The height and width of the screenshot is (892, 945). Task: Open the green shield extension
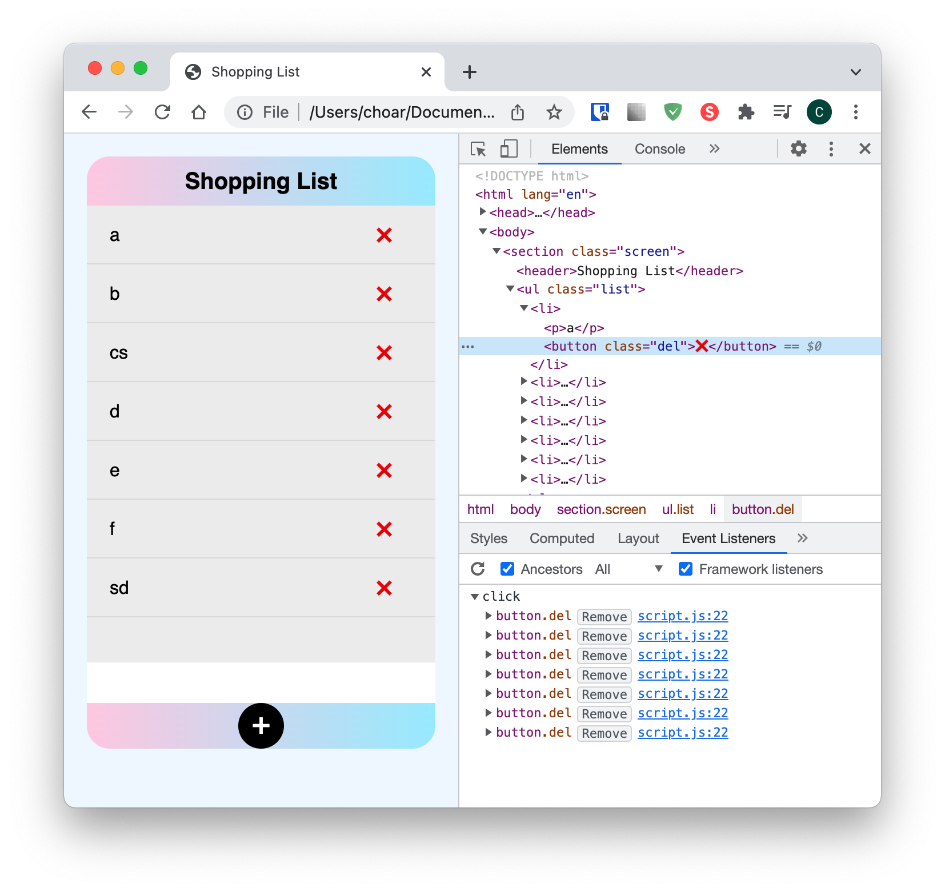pyautogui.click(x=673, y=112)
